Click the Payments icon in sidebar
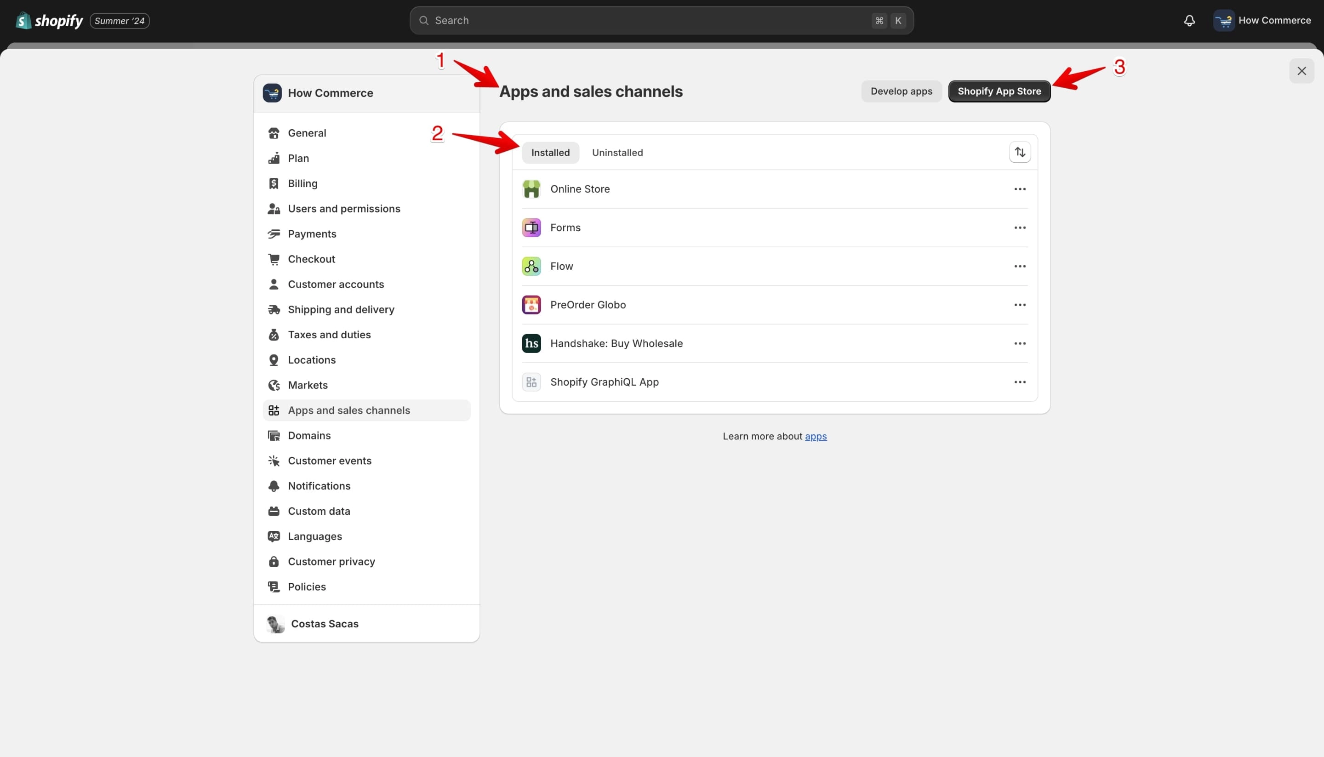This screenshot has width=1324, height=757. tap(274, 234)
